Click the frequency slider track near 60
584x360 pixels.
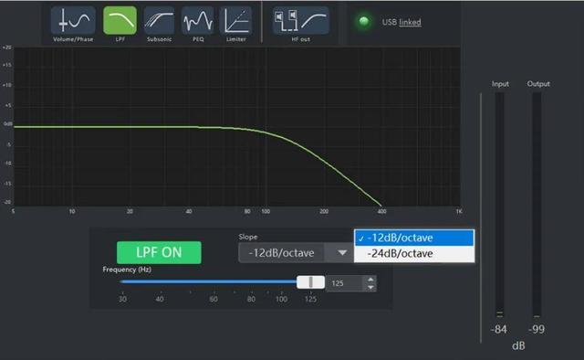click(x=214, y=281)
